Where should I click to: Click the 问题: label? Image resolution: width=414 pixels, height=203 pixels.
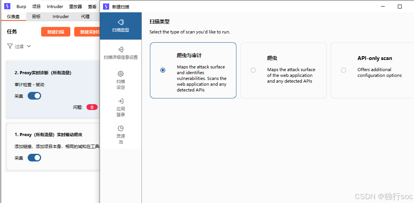[78, 107]
